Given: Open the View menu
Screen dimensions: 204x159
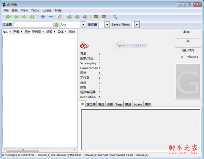Looking at the screenshot, I should click(x=24, y=10).
